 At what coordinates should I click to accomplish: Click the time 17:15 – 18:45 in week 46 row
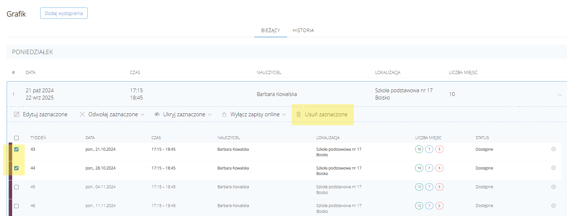coord(163,206)
